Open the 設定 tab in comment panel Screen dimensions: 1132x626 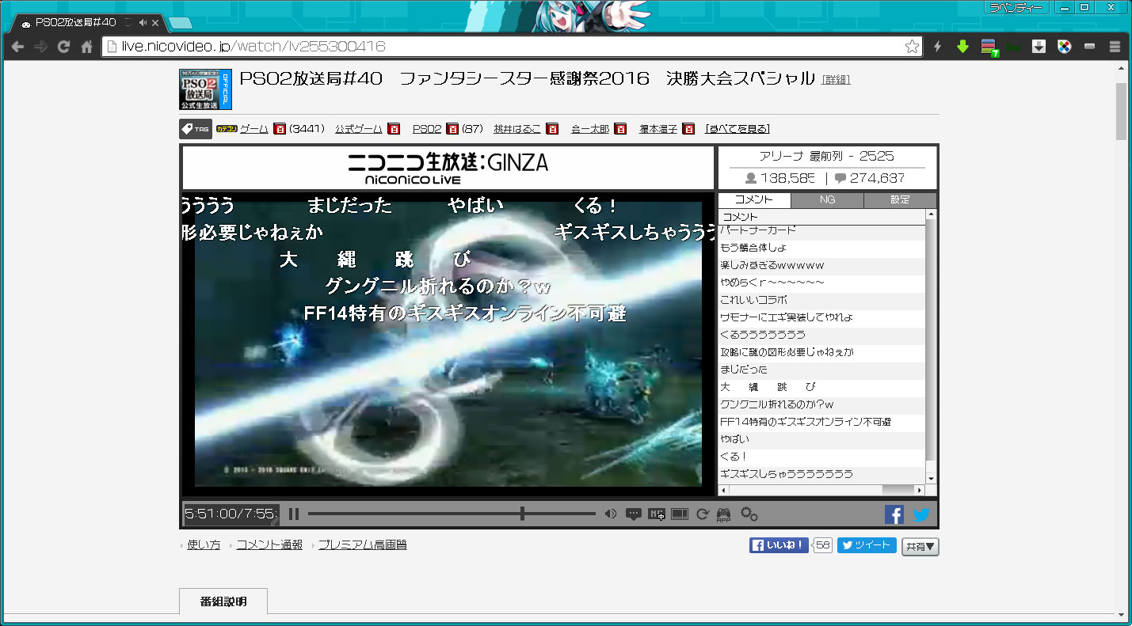900,200
